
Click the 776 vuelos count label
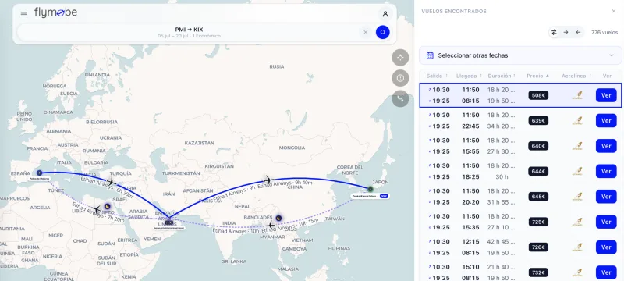point(604,32)
